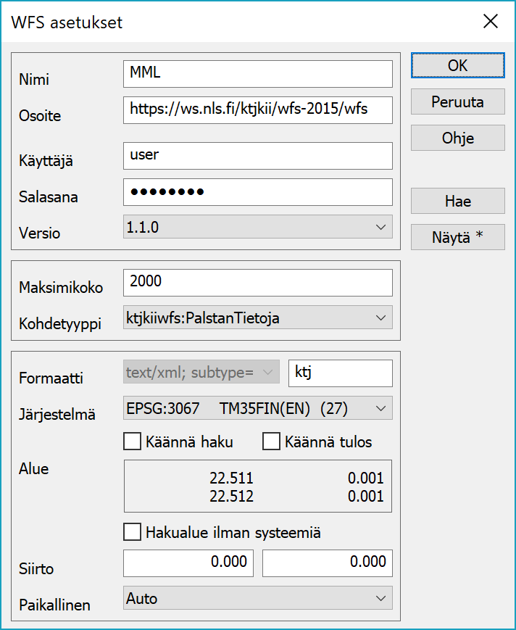Image resolution: width=516 pixels, height=630 pixels.
Task: Click the Hae fetch button
Action: [457, 202]
